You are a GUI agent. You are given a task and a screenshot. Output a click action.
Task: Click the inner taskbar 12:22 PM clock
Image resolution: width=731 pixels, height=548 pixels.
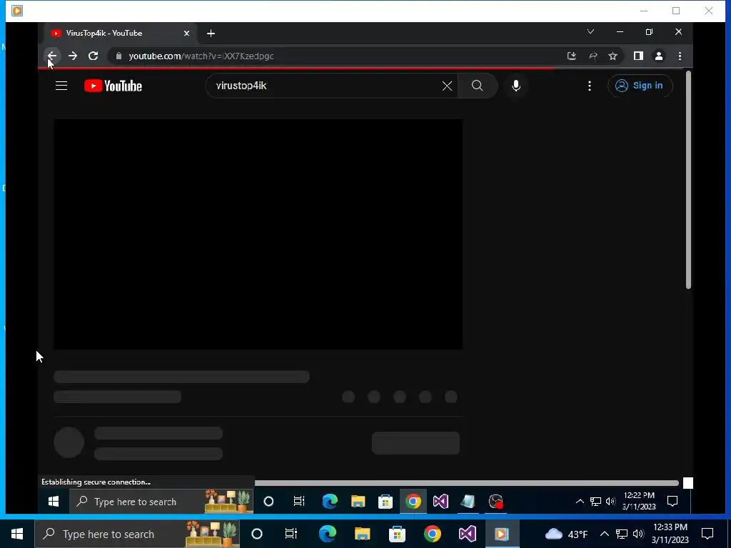pyautogui.click(x=639, y=501)
